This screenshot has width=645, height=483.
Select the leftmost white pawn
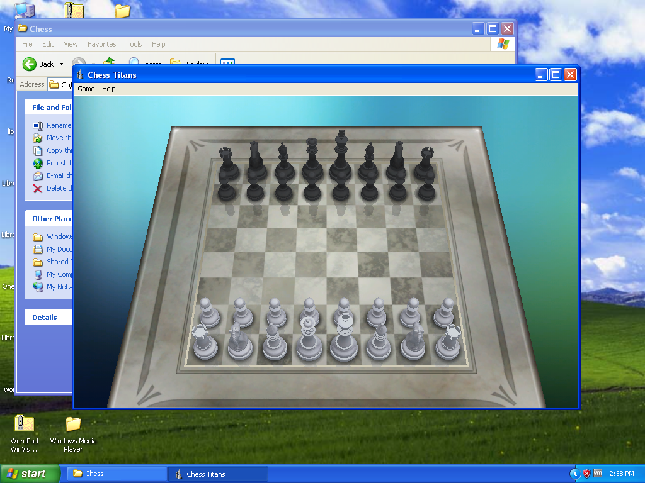(x=209, y=313)
